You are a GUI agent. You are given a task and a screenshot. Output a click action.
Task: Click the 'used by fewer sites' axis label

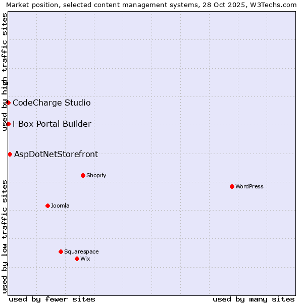click(52, 299)
